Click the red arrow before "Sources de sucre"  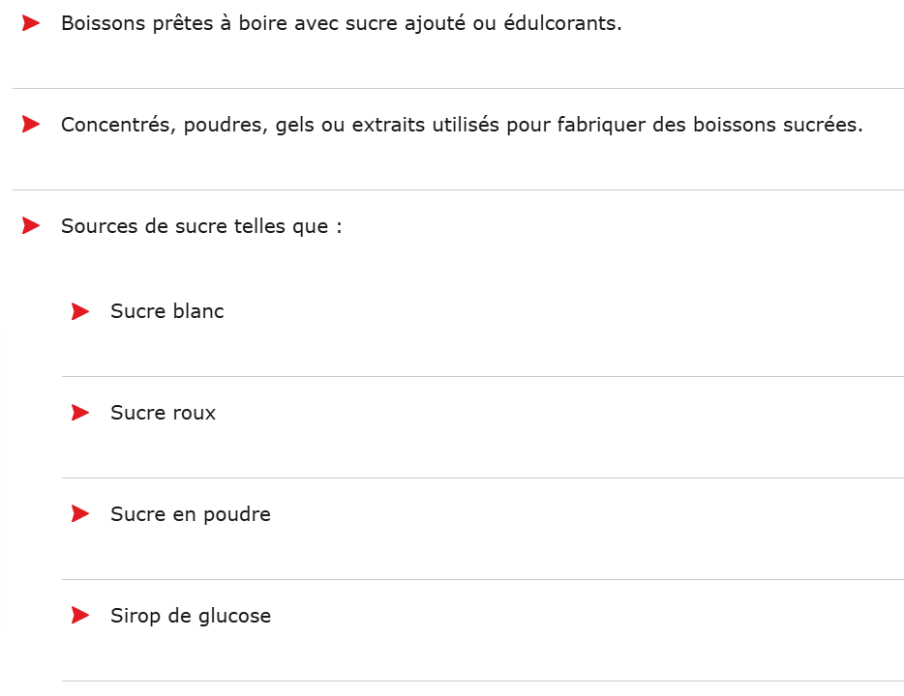tap(31, 226)
